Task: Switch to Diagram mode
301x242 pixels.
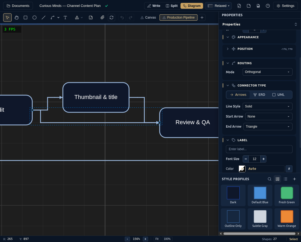Action: click(x=192, y=6)
